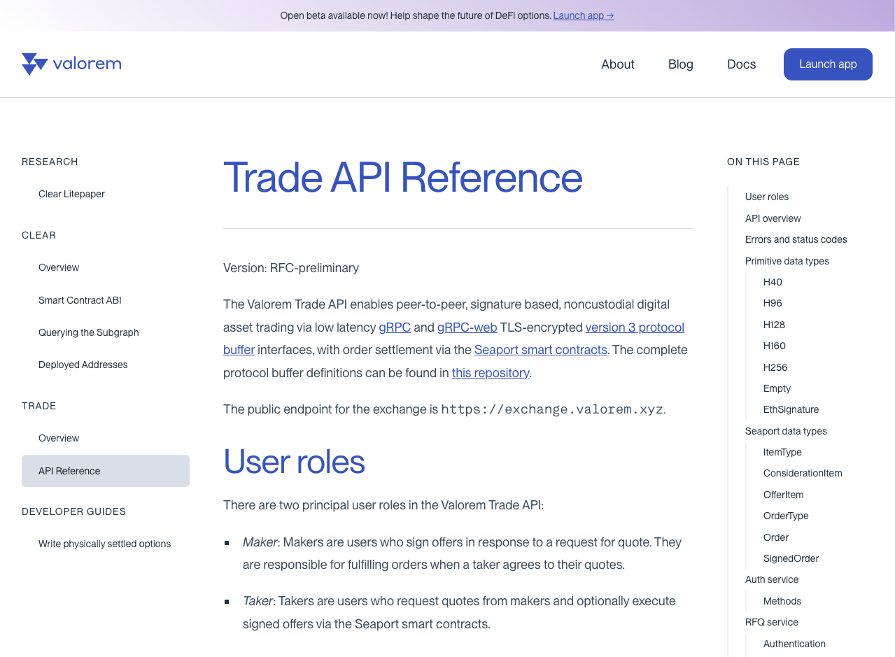The width and height of the screenshot is (895, 657).
Task: Open the About page in header
Action: pos(618,64)
